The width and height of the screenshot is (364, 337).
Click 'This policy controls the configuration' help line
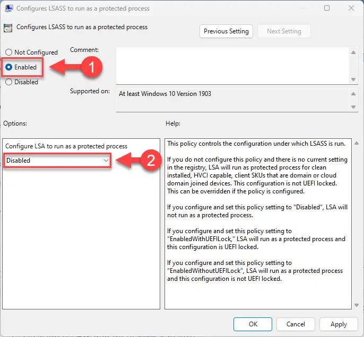tap(256, 144)
